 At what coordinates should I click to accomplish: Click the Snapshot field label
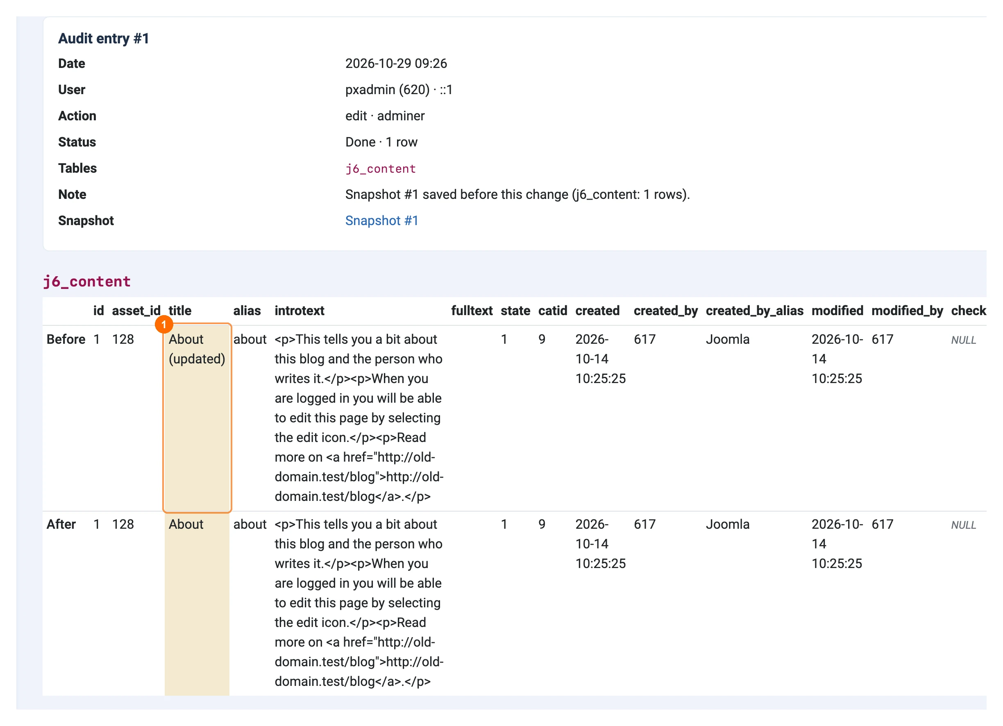point(86,220)
